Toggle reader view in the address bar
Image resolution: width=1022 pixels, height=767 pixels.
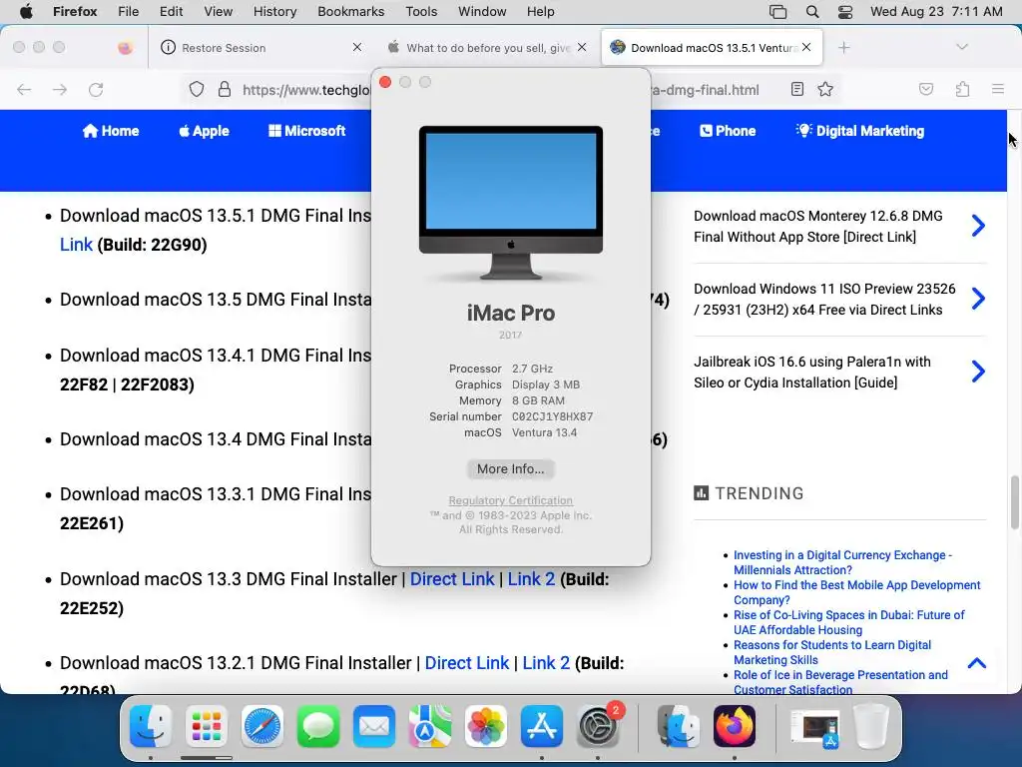(797, 89)
